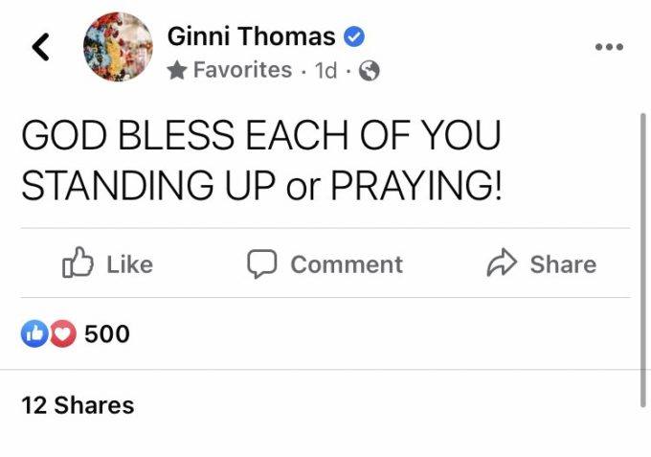The height and width of the screenshot is (457, 651).
Task: Click the 1d post timestamp
Action: click(325, 70)
